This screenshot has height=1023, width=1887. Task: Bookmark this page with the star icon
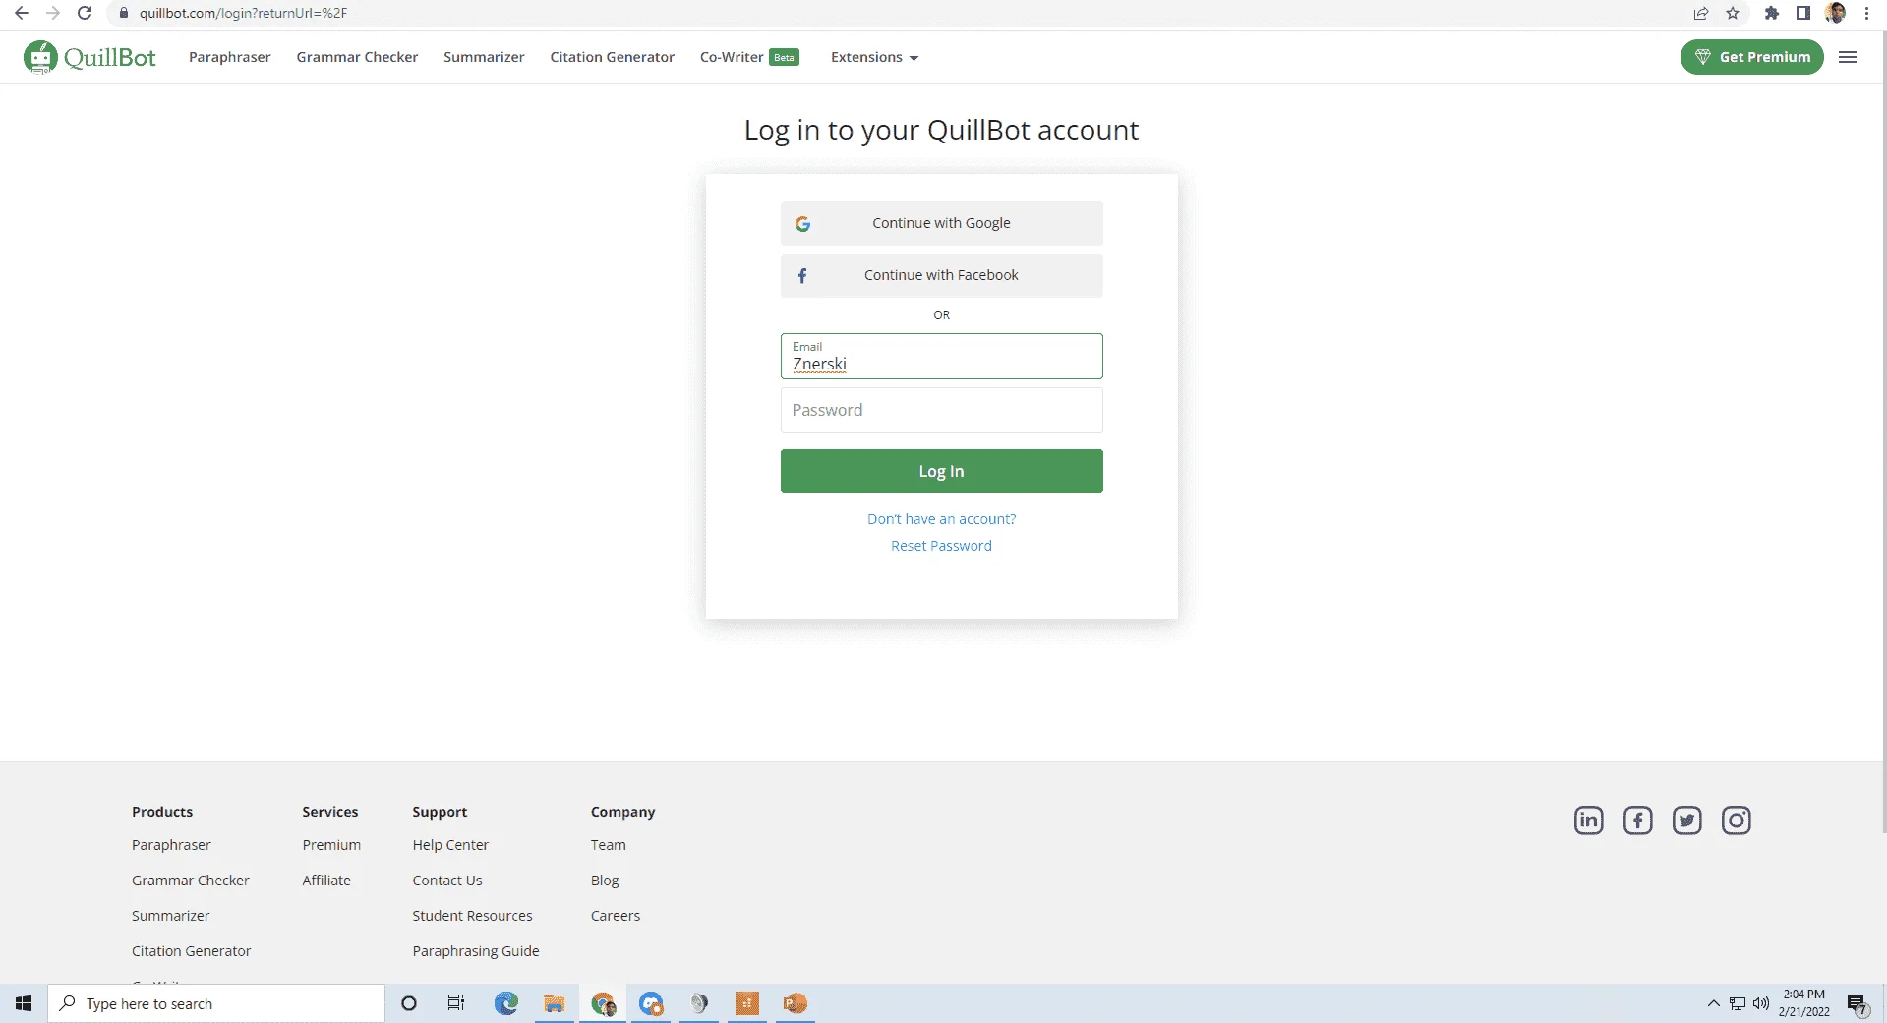coord(1733,13)
